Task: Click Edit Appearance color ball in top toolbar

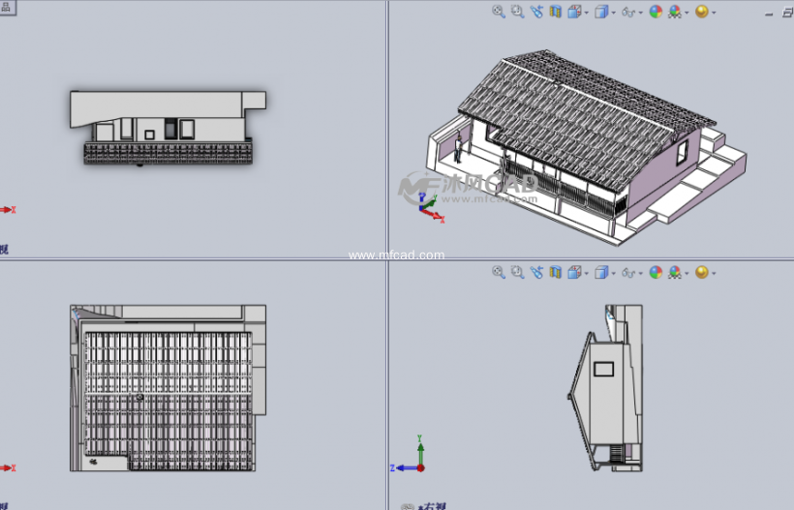Action: point(656,12)
